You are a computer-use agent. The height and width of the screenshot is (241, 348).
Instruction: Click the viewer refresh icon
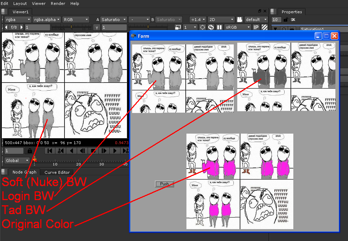pyautogui.click(x=211, y=27)
